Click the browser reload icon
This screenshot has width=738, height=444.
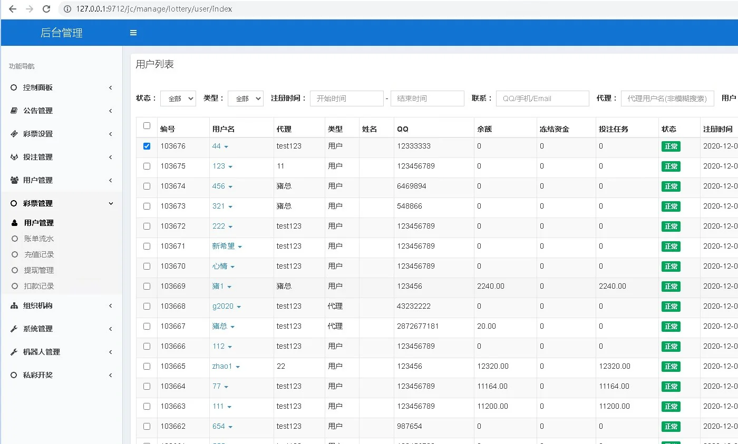pyautogui.click(x=46, y=9)
